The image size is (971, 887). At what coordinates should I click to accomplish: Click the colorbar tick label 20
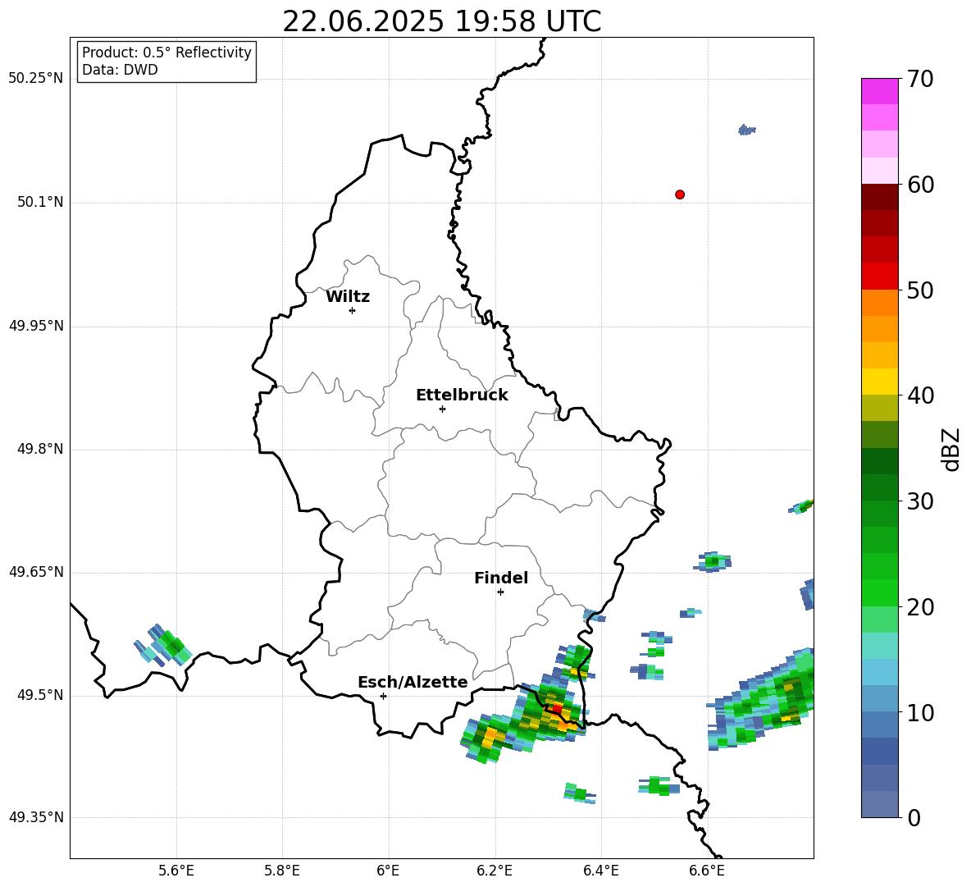point(920,607)
